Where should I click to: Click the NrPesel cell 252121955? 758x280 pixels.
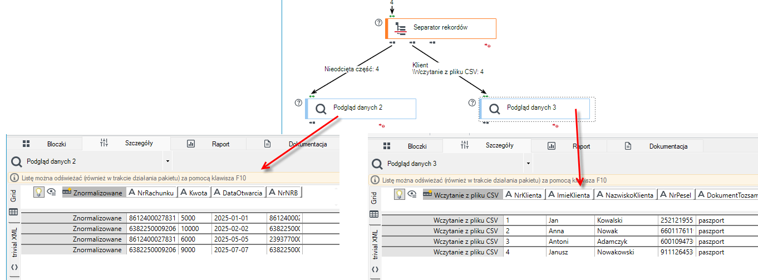(x=676, y=220)
